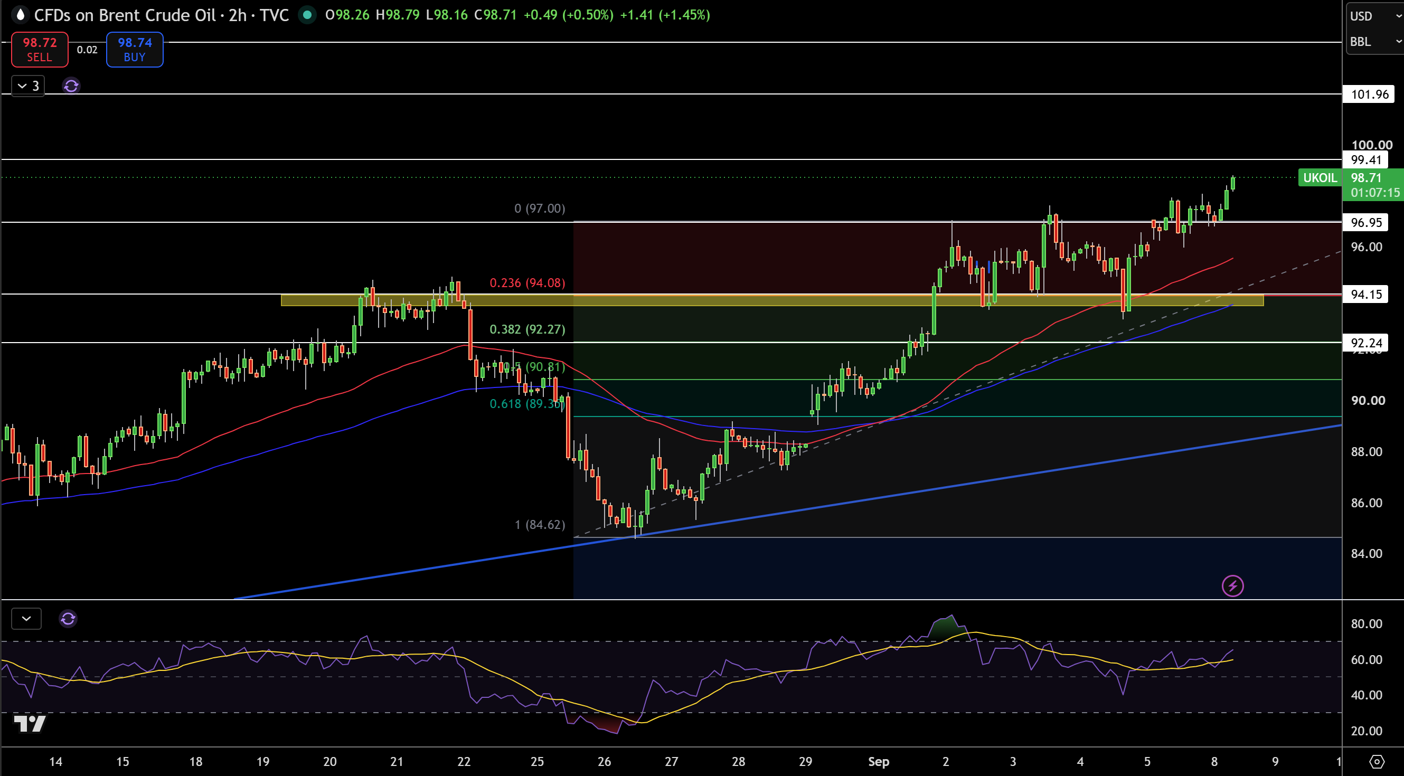Click the oil drop symbol icon in title

[20, 15]
